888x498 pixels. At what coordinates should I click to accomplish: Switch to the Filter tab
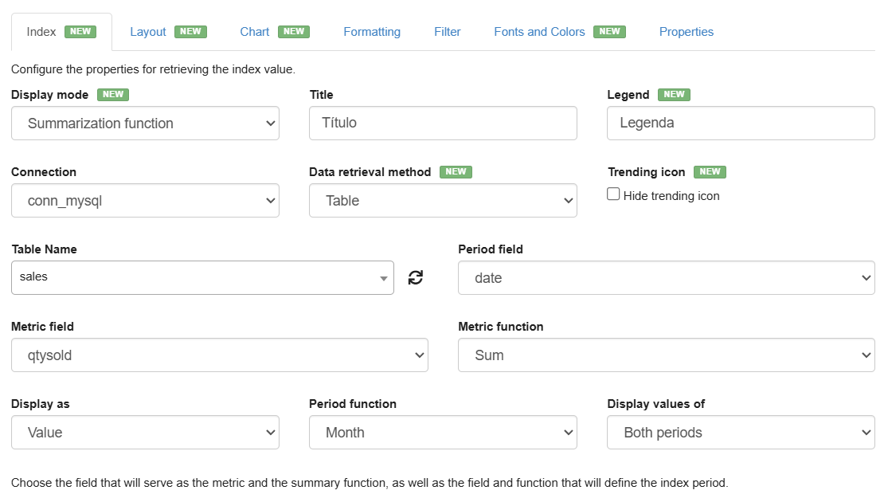[x=448, y=32]
